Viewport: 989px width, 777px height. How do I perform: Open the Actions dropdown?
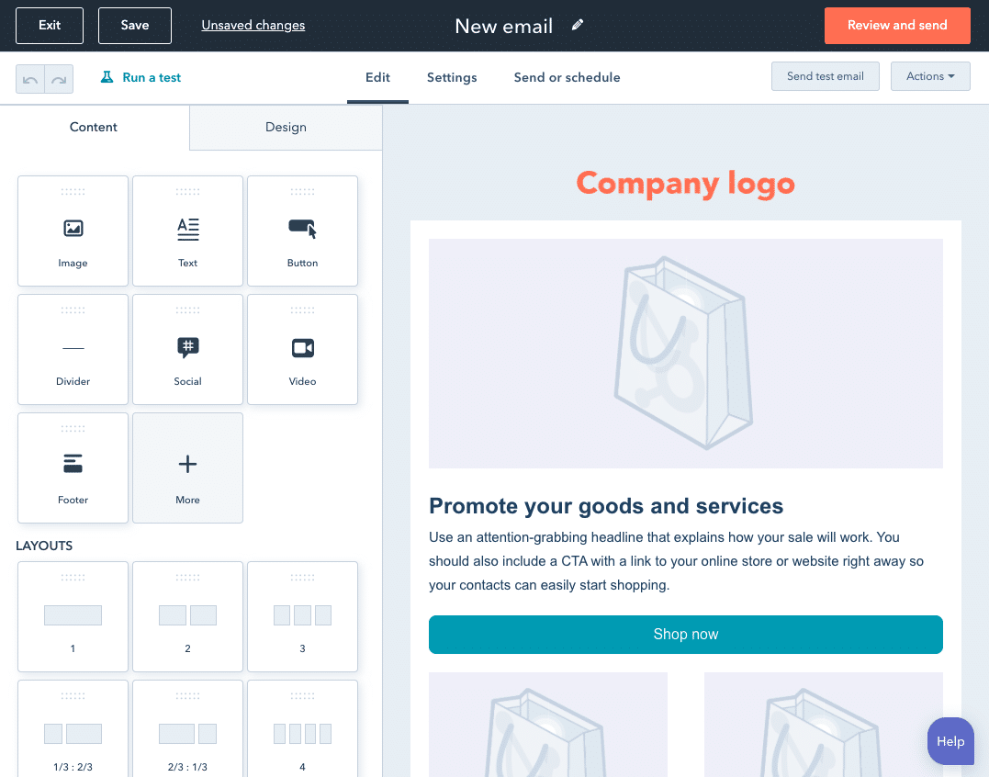930,76
